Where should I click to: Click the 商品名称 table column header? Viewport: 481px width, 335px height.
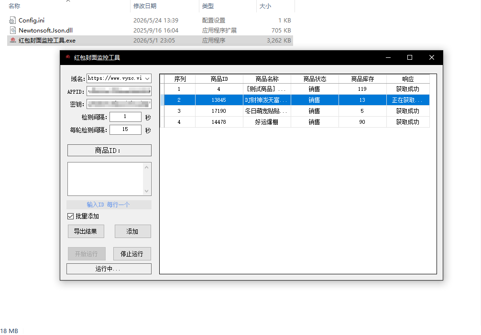[x=267, y=79]
